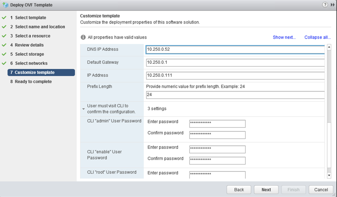This screenshot has height=197, width=337.
Task: Click the prefix length example hint text
Action: click(x=195, y=86)
